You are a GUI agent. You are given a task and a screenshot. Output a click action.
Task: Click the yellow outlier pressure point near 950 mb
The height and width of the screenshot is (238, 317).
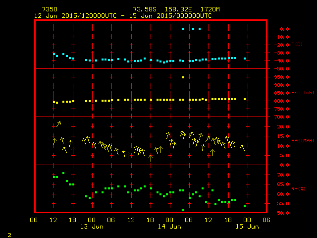click(183, 77)
